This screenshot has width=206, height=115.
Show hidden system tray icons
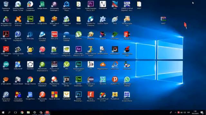tap(175, 112)
